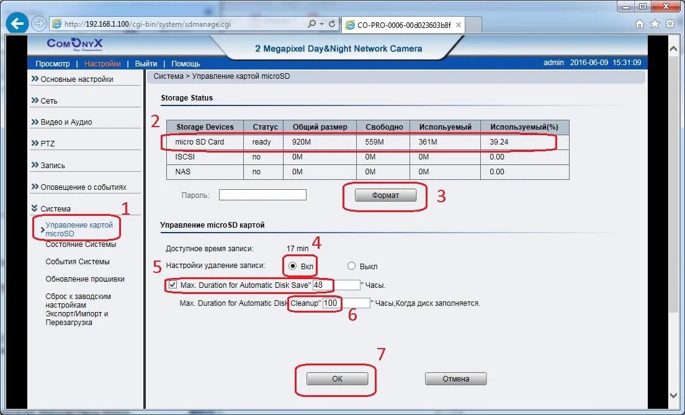Viewport: 685px width, 415px height.
Task: Close the CO-PRO-0006 browser tab
Action: [x=459, y=25]
